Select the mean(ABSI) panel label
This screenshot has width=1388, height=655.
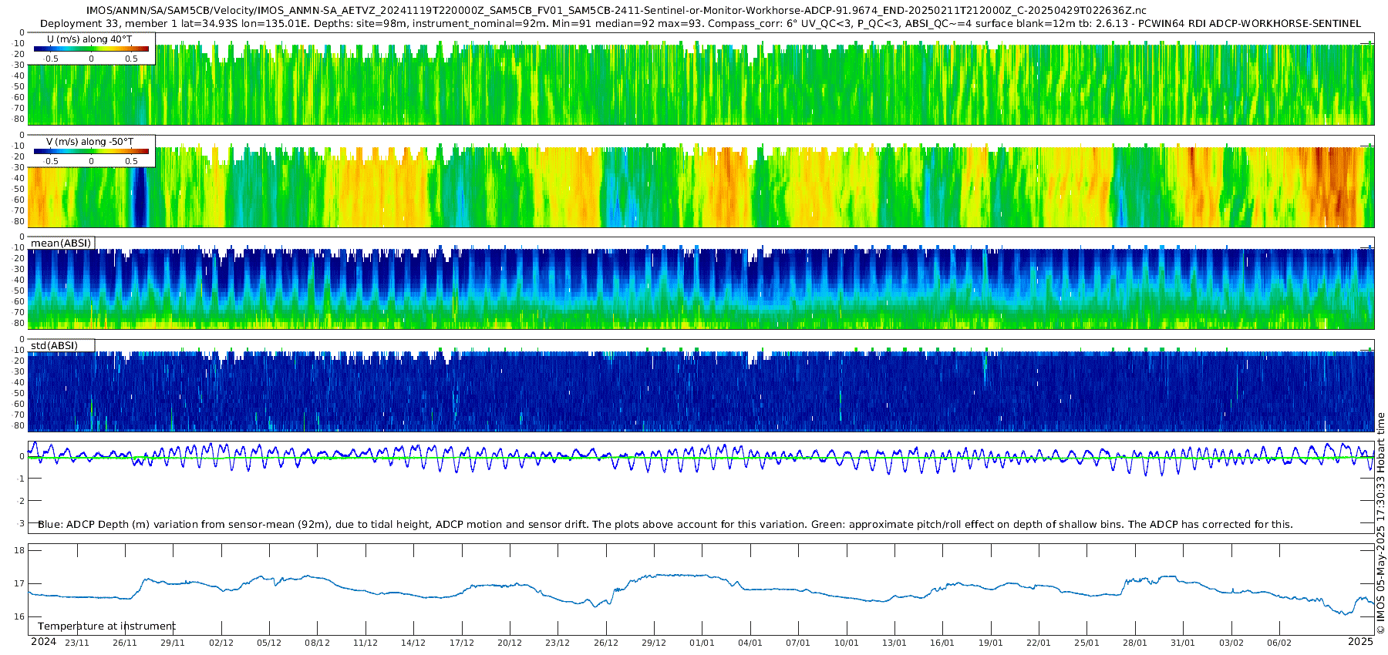coord(62,244)
